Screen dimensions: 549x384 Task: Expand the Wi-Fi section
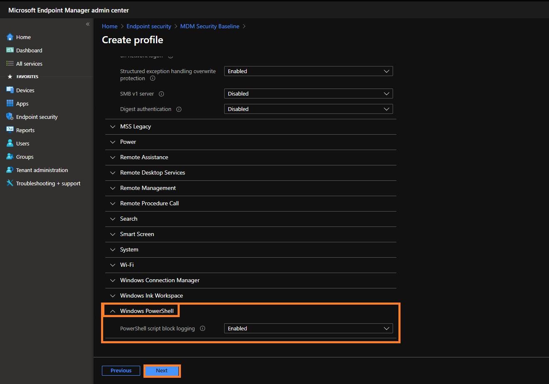click(251, 265)
